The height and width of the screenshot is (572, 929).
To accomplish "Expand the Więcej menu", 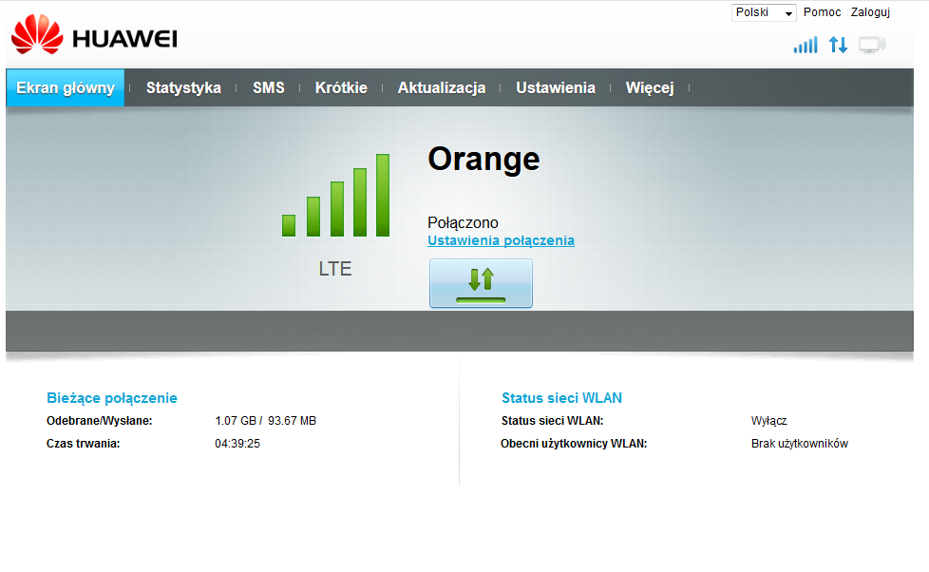I will 650,88.
